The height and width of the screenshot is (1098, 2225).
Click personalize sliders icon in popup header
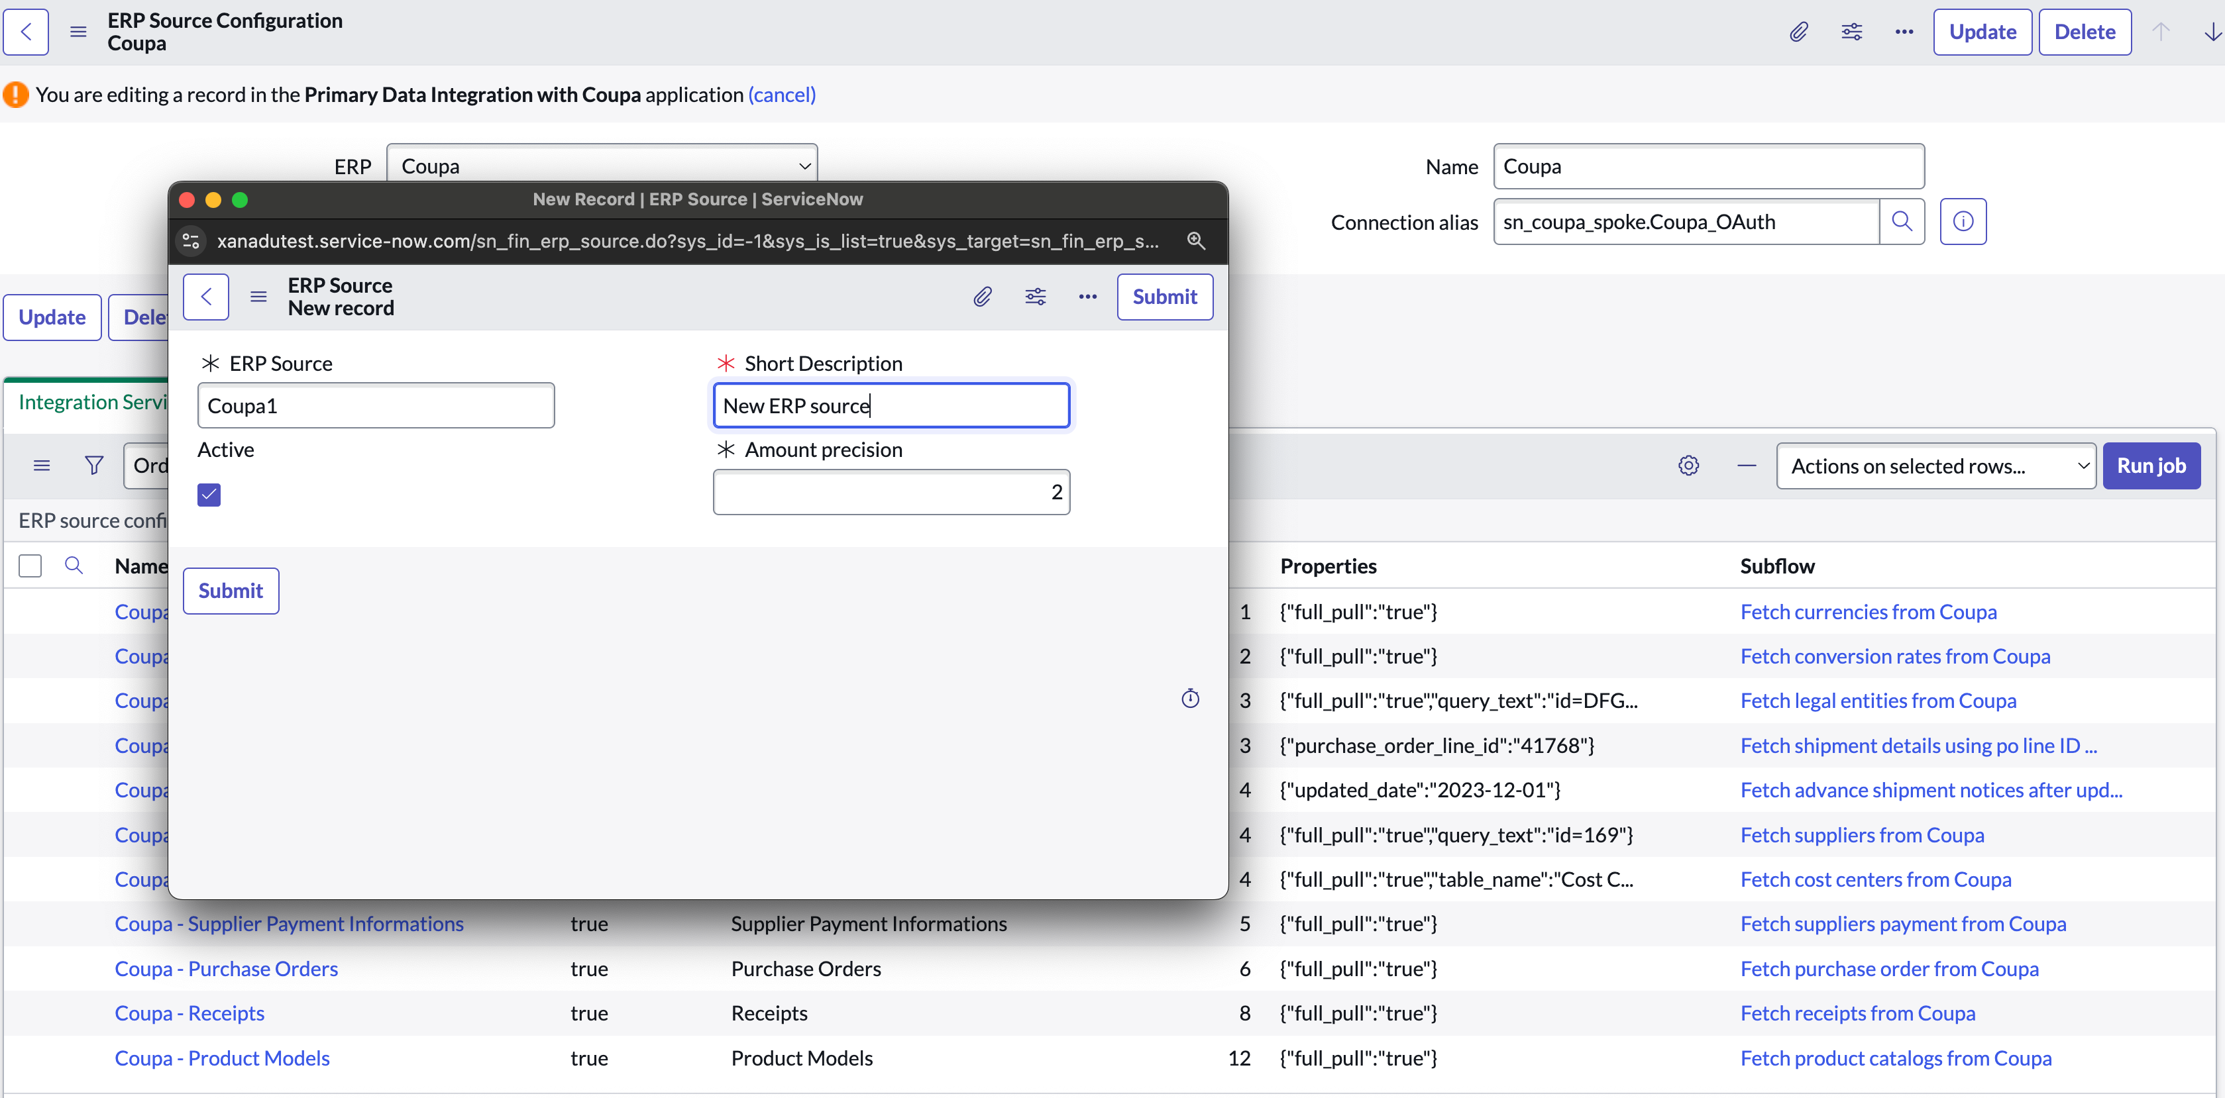point(1035,297)
